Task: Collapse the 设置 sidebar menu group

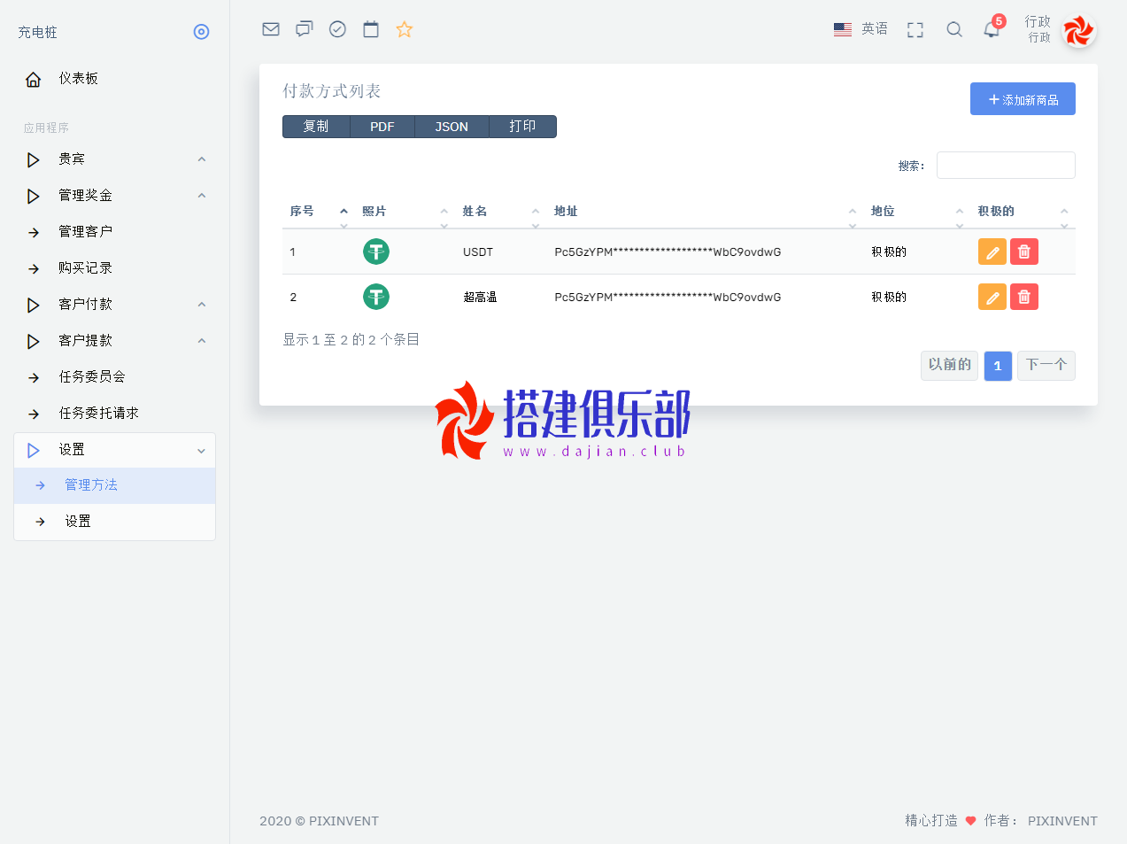Action: 114,450
